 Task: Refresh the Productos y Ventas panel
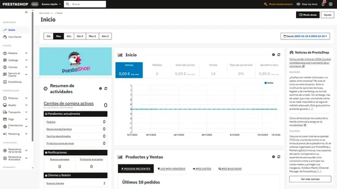point(279,157)
